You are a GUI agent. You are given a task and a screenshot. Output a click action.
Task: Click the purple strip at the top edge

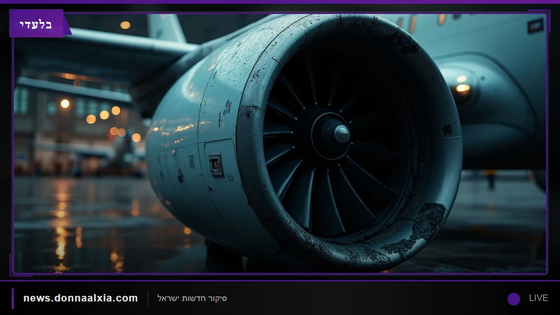(x=280, y=2)
